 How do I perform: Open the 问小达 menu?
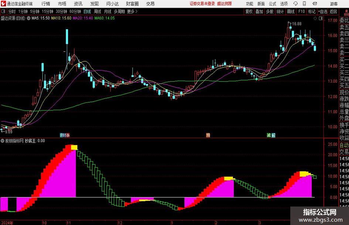click(112, 4)
